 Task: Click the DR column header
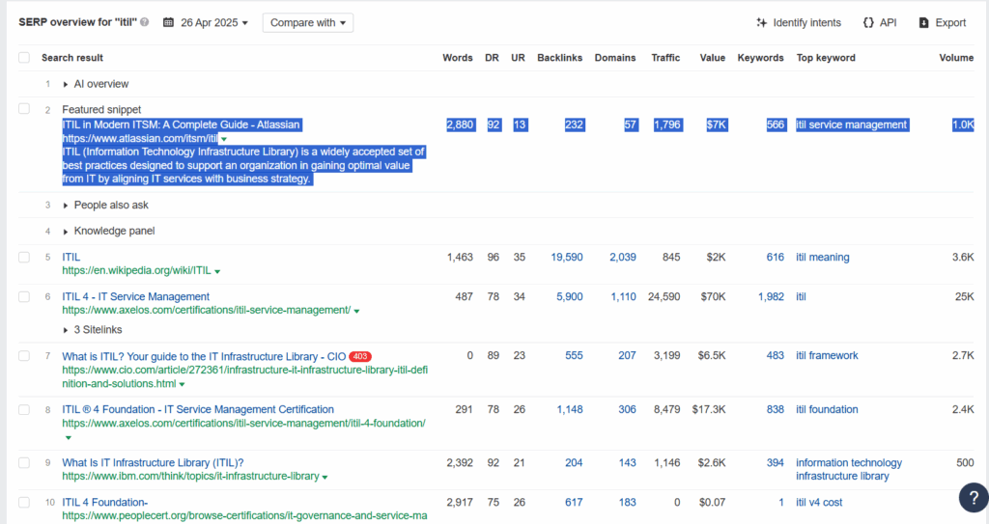[492, 57]
